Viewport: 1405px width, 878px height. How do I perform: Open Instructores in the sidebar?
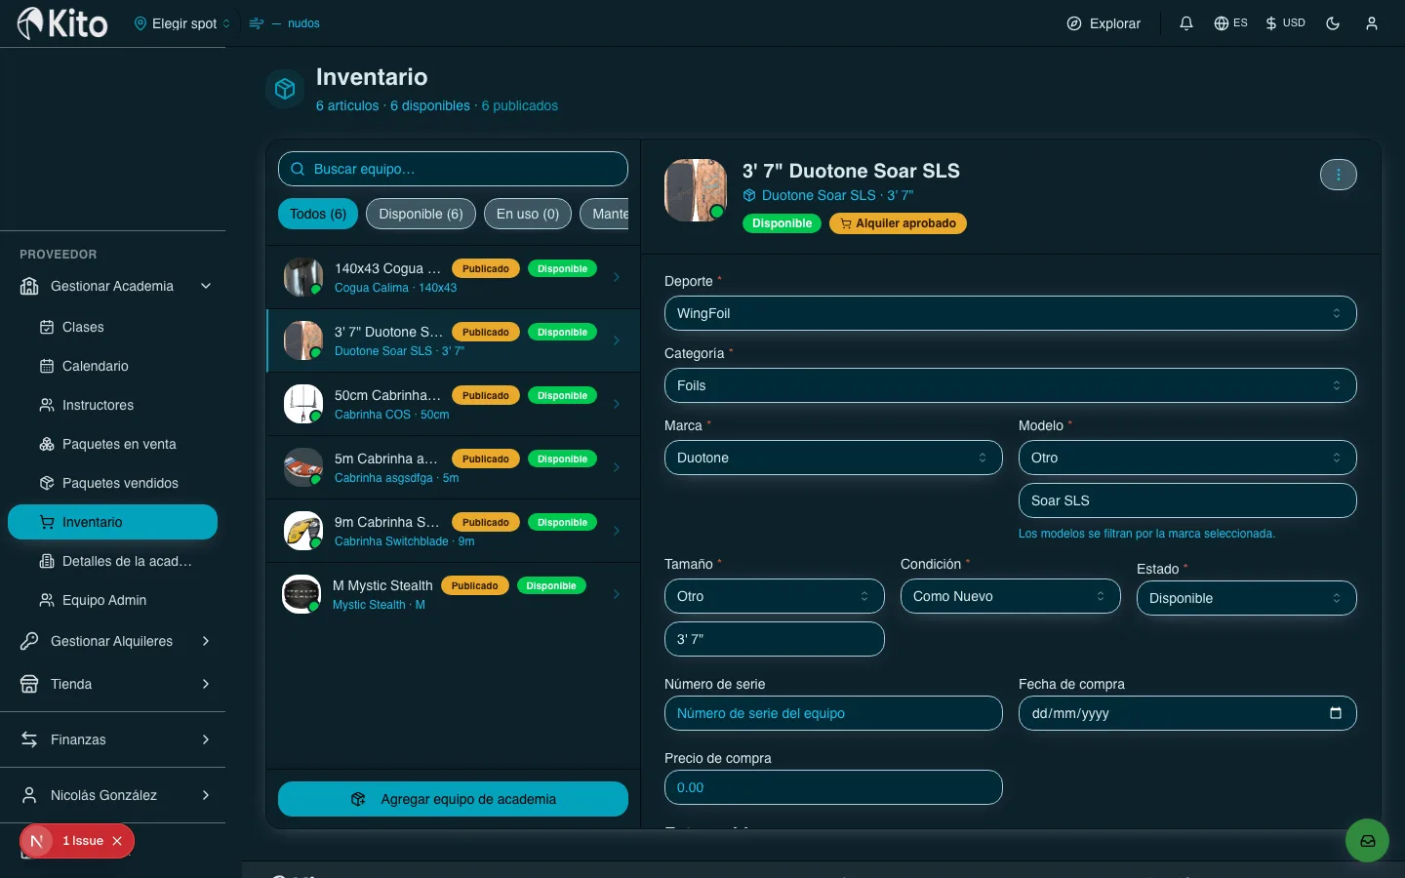pos(98,405)
